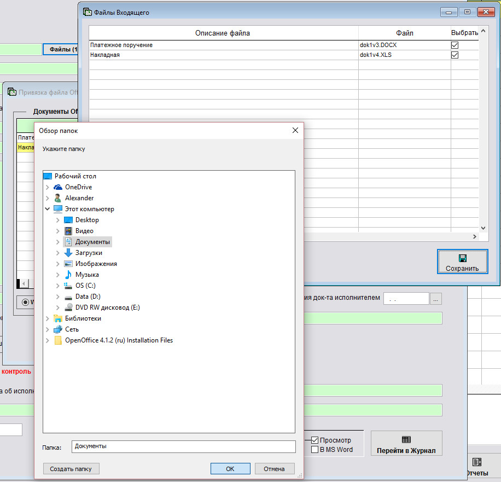Viewport: 501px width, 482px height.
Task: Select the radio button in Привязка файла window
Action: 25,302
